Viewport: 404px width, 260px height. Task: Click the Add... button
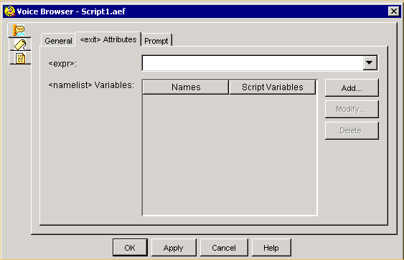pyautogui.click(x=352, y=88)
